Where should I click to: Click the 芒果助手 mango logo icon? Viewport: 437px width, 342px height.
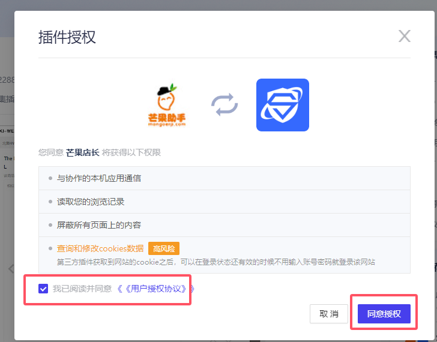167,105
